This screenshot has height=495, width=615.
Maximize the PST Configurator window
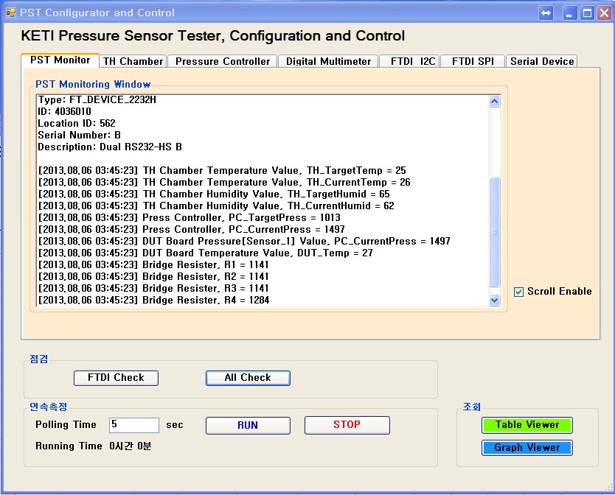pos(587,13)
